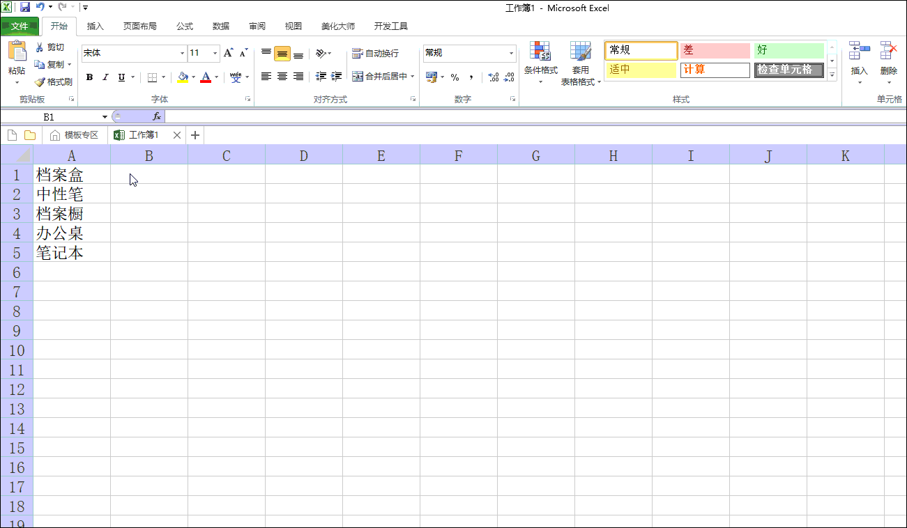This screenshot has width=907, height=528.
Task: Click the Paste (粘贴) clipboard icon
Action: 17,51
